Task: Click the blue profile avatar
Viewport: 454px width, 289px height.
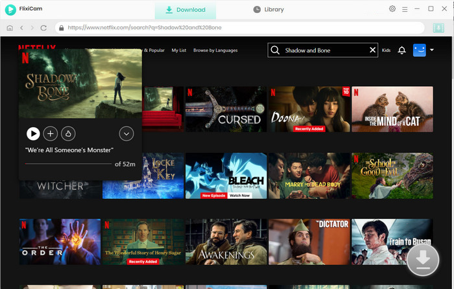Action: point(419,50)
